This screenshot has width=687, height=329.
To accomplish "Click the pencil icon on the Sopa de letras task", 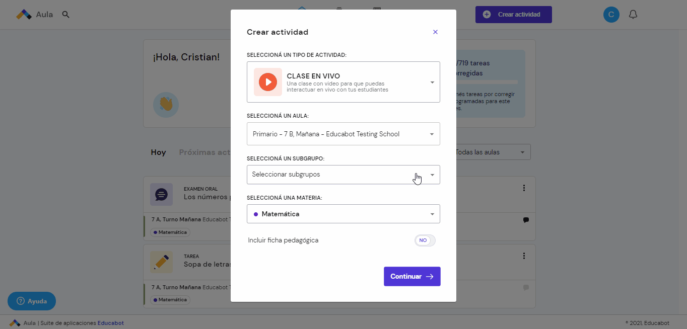I will pos(161,262).
